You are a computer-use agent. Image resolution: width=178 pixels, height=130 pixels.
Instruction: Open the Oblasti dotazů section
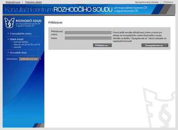pyautogui.click(x=17, y=39)
